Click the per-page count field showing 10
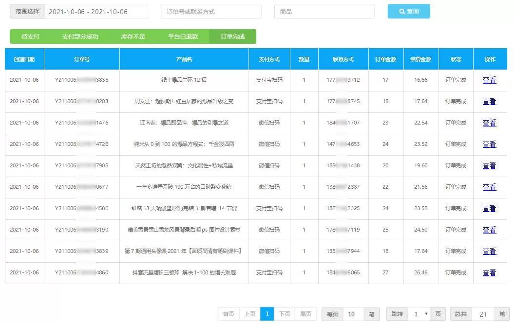The image size is (516, 324). coord(352,314)
